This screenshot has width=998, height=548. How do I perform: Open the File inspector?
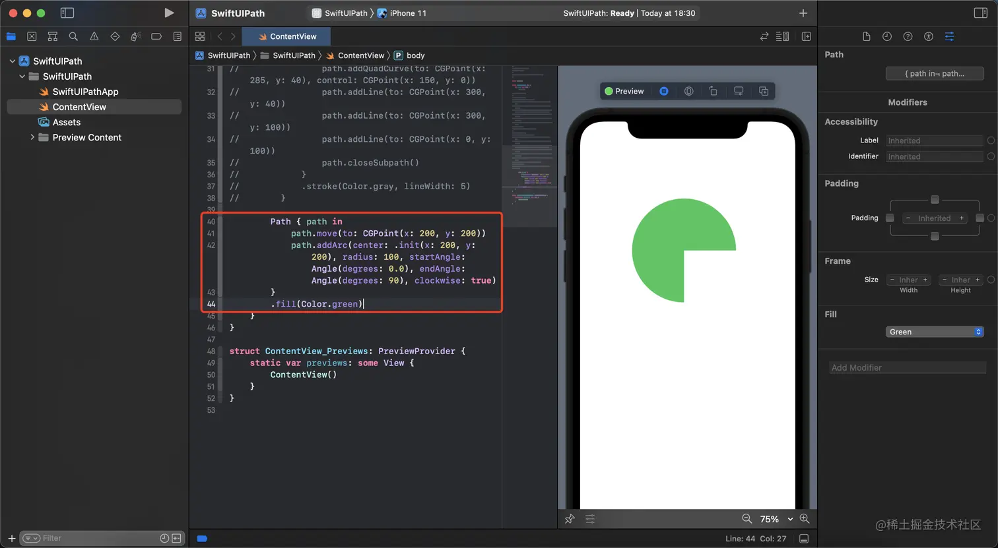click(x=867, y=36)
